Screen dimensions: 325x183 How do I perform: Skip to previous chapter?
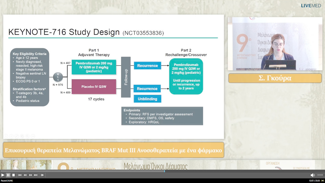[x=20, y=175]
